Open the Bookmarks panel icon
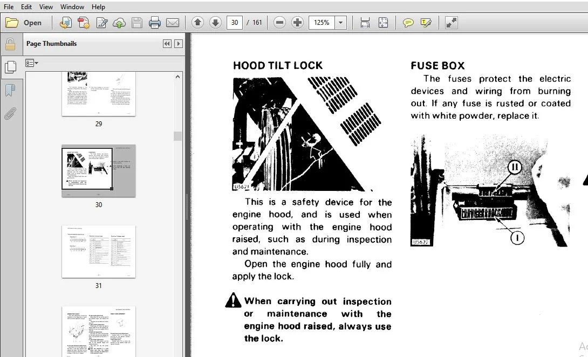 pos(10,91)
